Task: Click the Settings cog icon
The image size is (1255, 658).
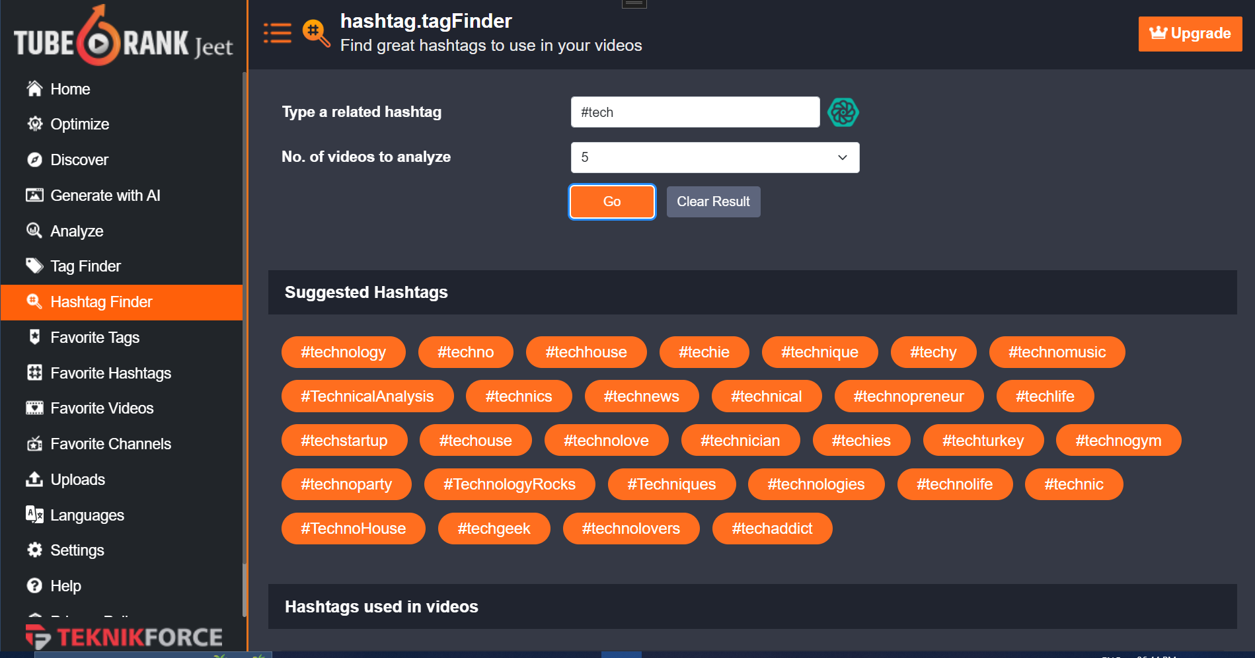Action: 34,550
